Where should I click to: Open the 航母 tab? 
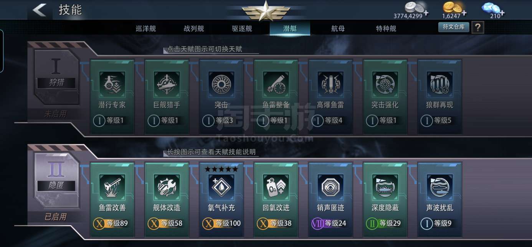tap(338, 29)
